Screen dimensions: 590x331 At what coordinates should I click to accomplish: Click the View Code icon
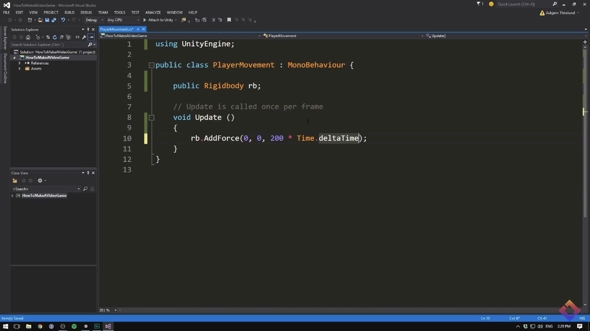(77, 37)
